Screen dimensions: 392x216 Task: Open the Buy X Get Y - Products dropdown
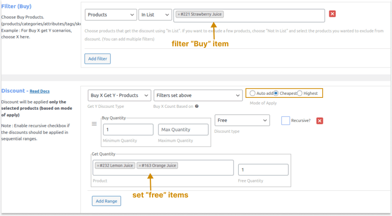[x=119, y=96]
